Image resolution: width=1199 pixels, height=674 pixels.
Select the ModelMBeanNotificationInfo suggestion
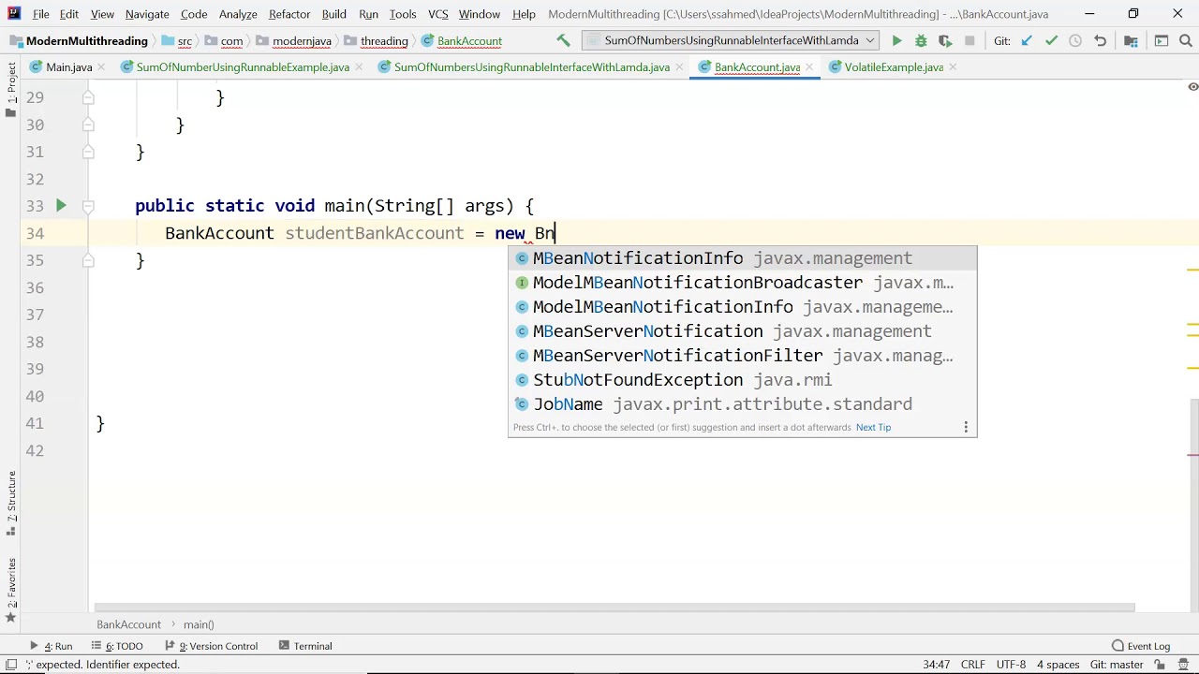(743, 307)
